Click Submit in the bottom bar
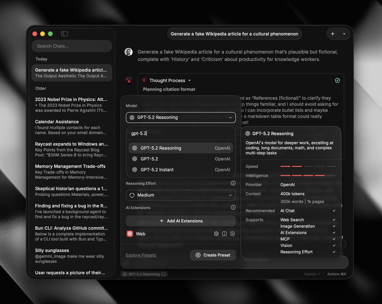Viewport: 382px width, 304px height. tap(312, 274)
